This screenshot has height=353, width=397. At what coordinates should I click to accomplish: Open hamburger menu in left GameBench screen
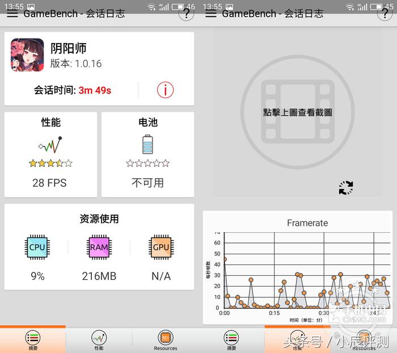tap(12, 14)
